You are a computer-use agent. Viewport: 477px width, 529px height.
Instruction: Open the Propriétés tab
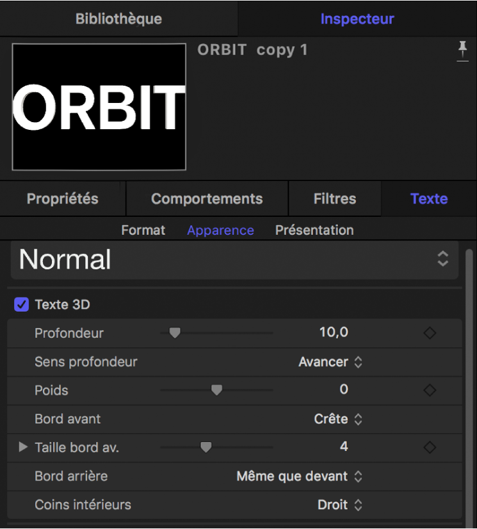click(63, 199)
